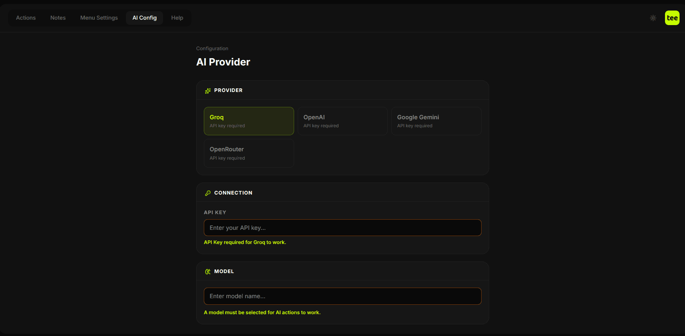This screenshot has height=336, width=685.
Task: Click the Configuration breadcrumb label
Action: [x=212, y=48]
